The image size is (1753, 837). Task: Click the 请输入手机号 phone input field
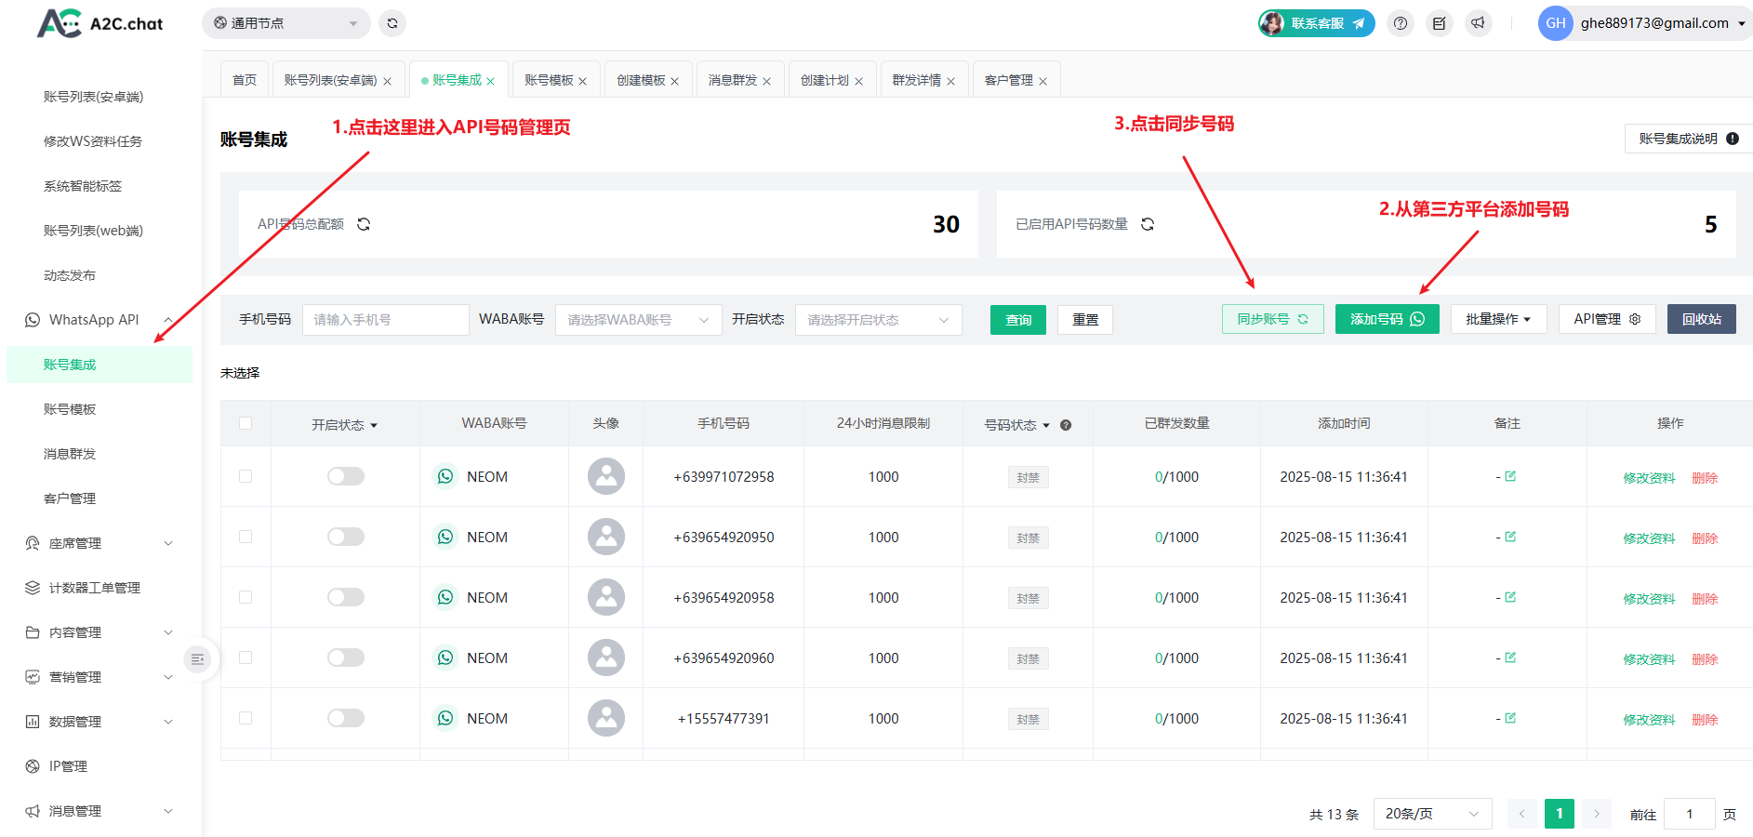click(x=385, y=320)
